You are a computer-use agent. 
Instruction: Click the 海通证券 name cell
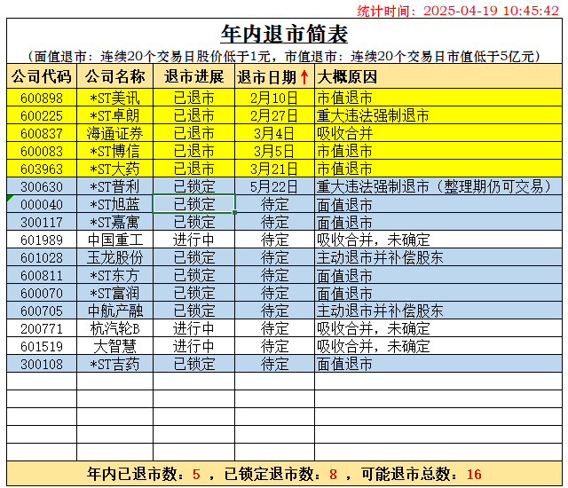pos(114,133)
